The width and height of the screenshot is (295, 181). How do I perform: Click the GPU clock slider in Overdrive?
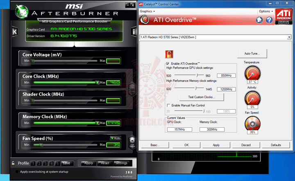pyautogui.click(x=189, y=75)
